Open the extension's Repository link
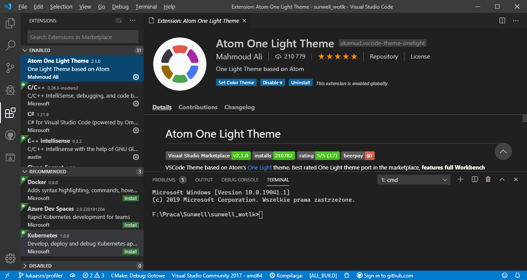Image resolution: width=527 pixels, height=280 pixels. point(384,56)
